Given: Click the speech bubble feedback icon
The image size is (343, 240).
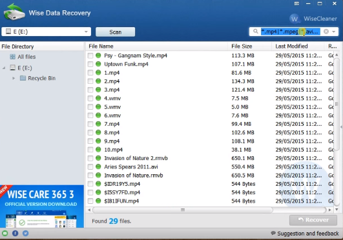Looking at the screenshot, I should click(273, 233).
